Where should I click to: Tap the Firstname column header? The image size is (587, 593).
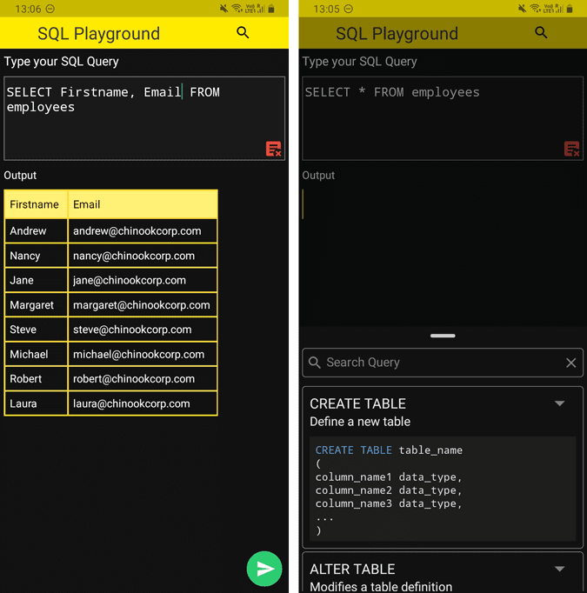36,204
